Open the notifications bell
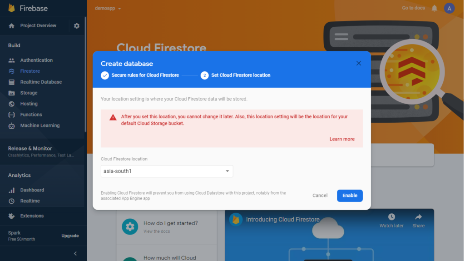This screenshot has width=465, height=261. (434, 8)
